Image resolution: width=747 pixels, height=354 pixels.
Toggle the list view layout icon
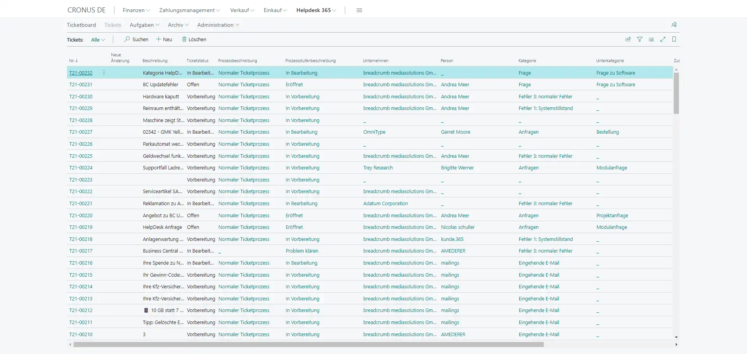click(651, 39)
